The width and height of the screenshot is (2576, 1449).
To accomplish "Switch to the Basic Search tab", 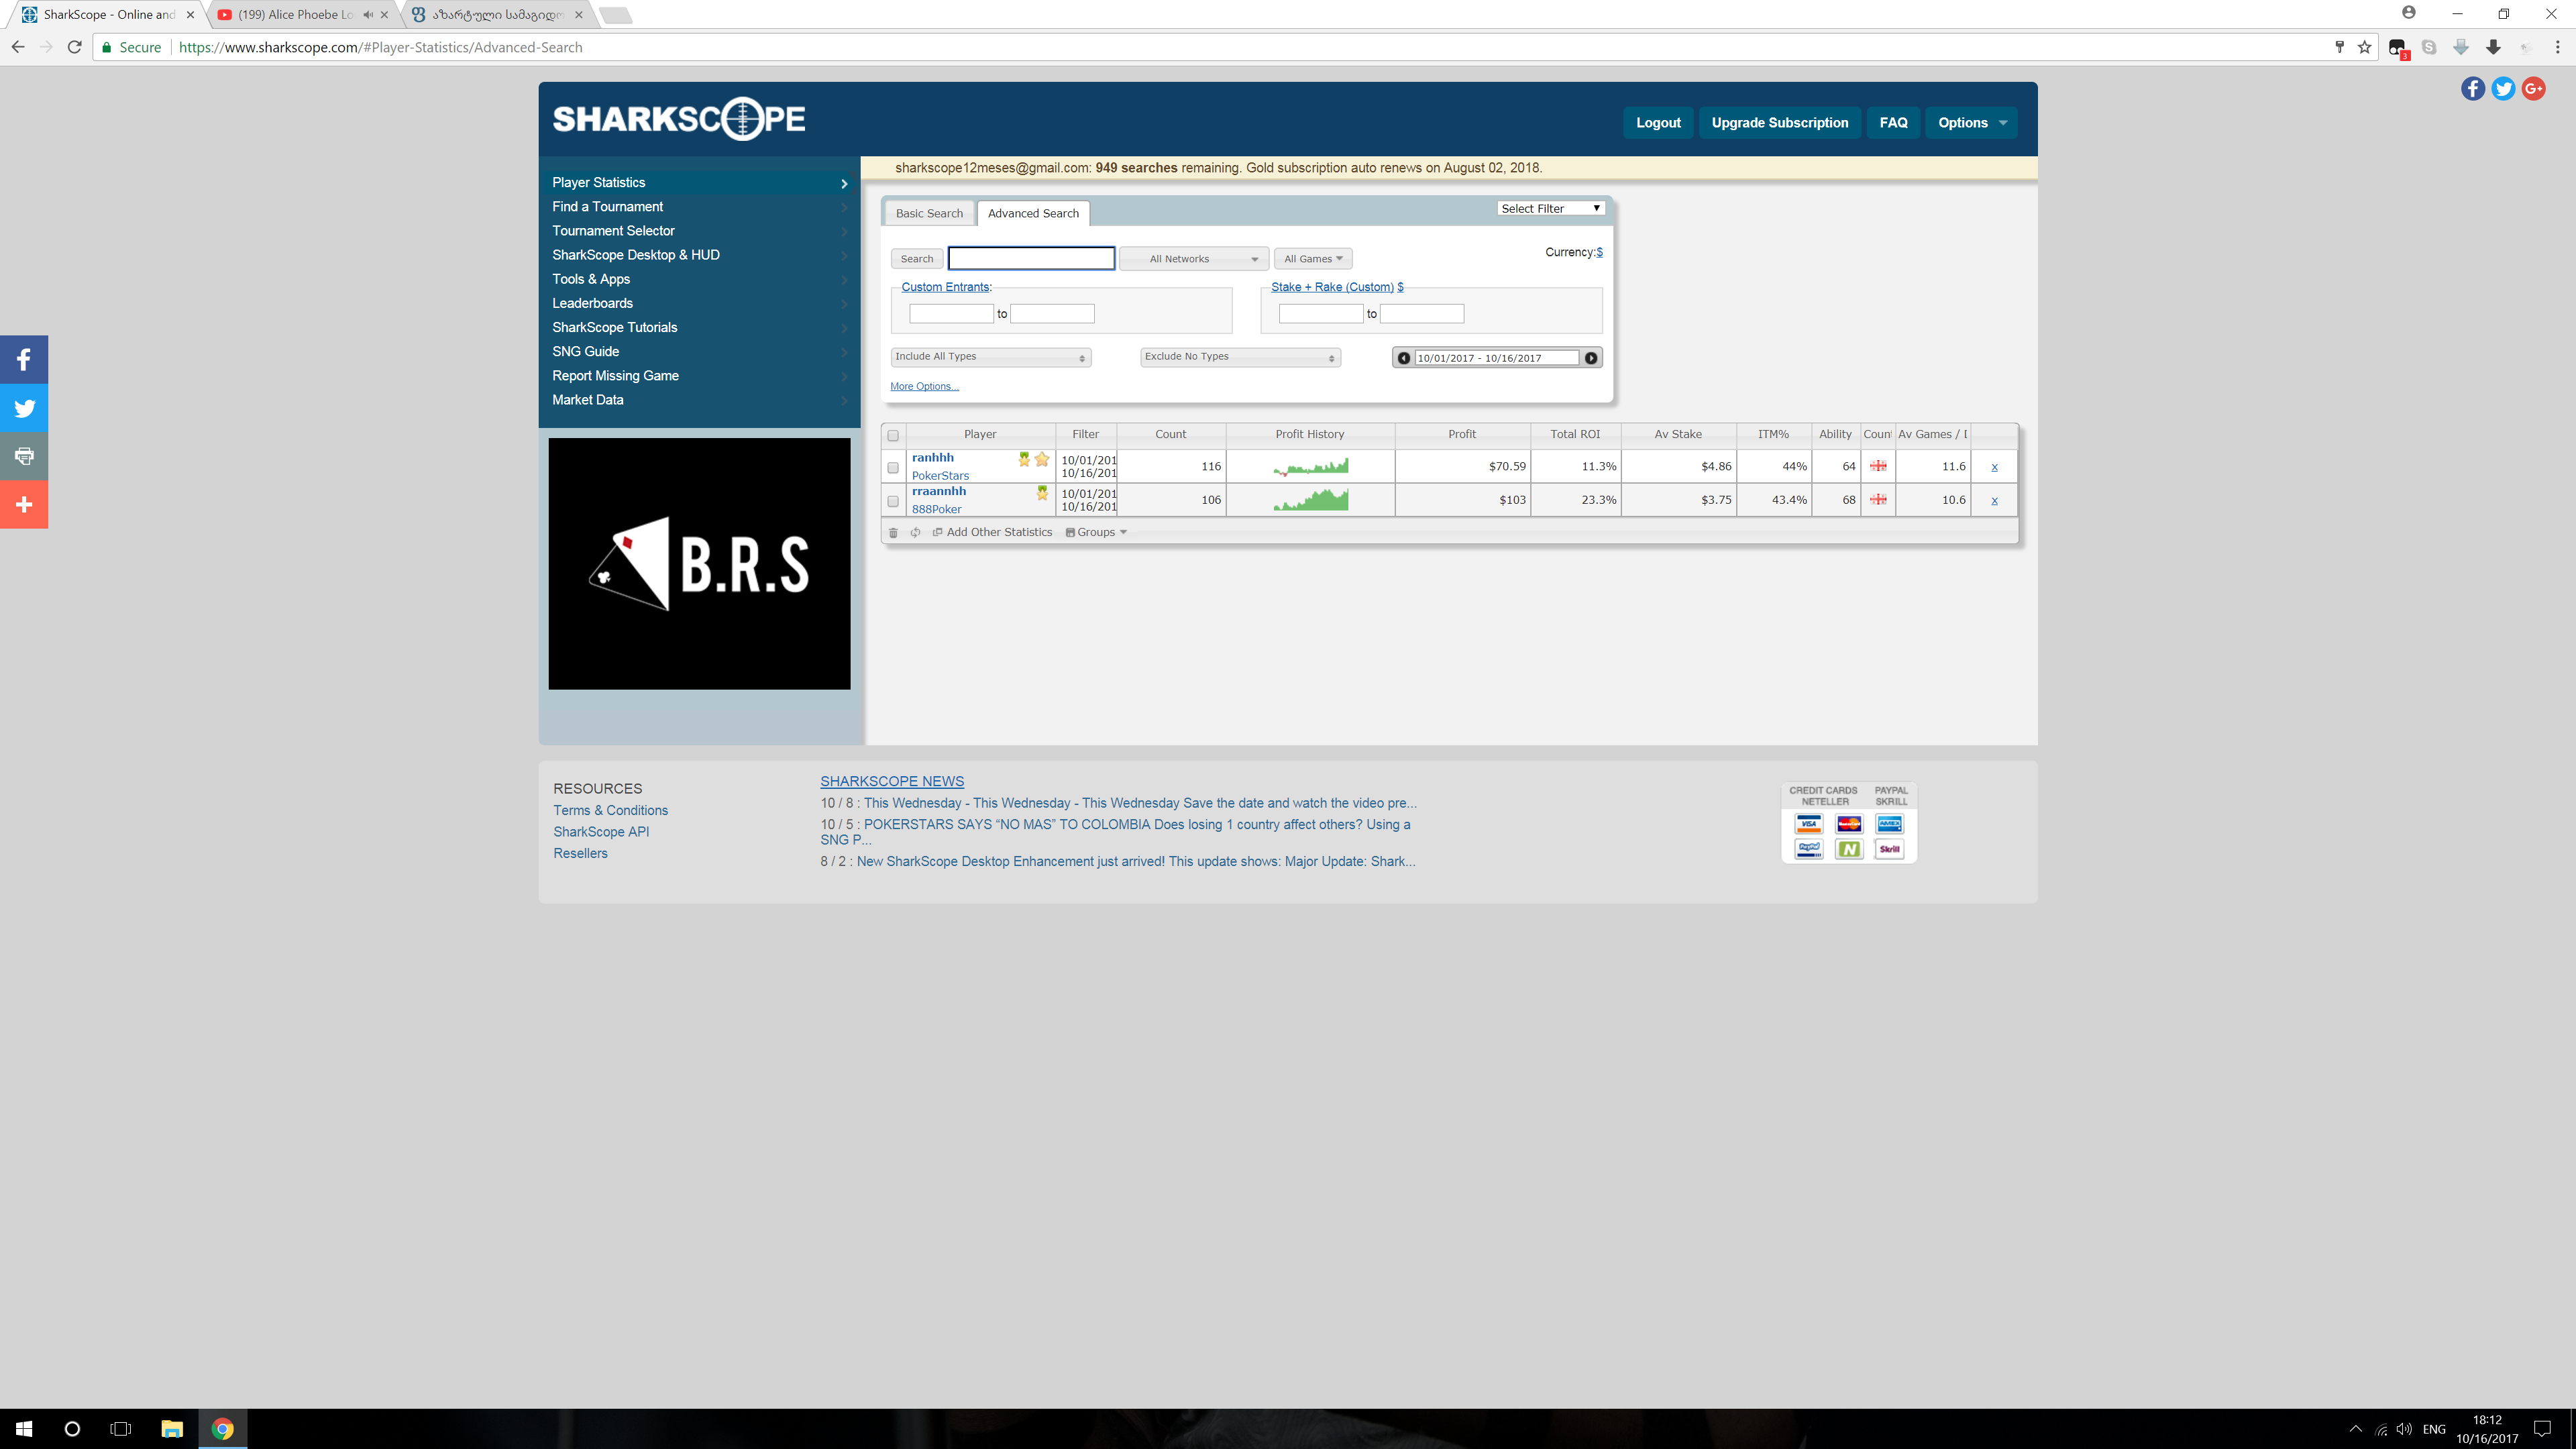I will click(929, 213).
